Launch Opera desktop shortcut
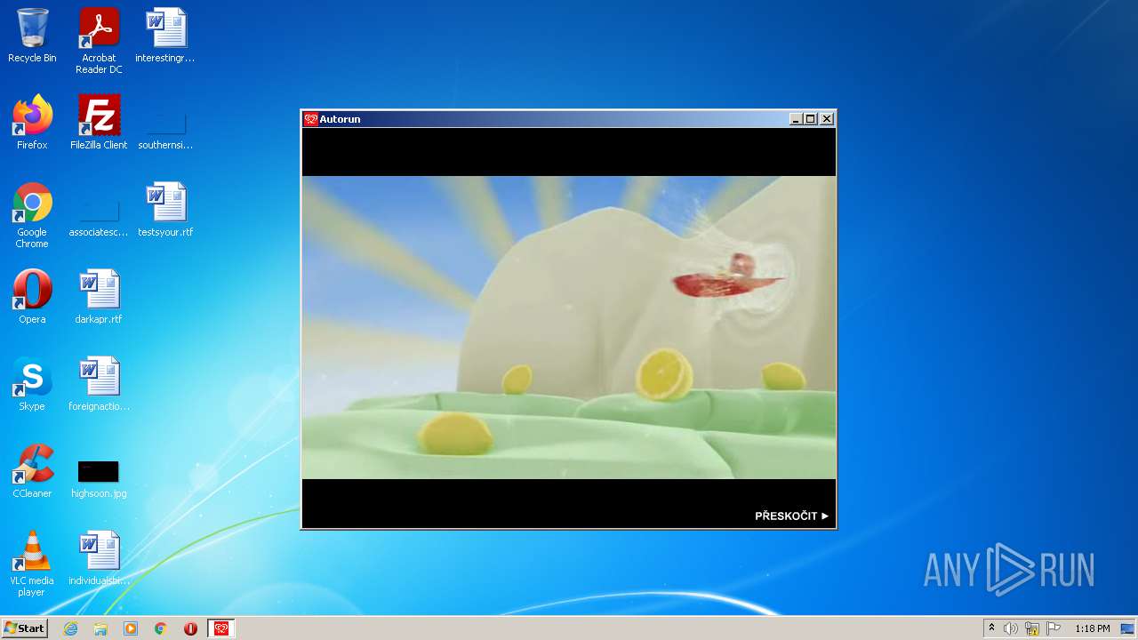Image resolution: width=1138 pixels, height=640 pixels. pyautogui.click(x=32, y=297)
